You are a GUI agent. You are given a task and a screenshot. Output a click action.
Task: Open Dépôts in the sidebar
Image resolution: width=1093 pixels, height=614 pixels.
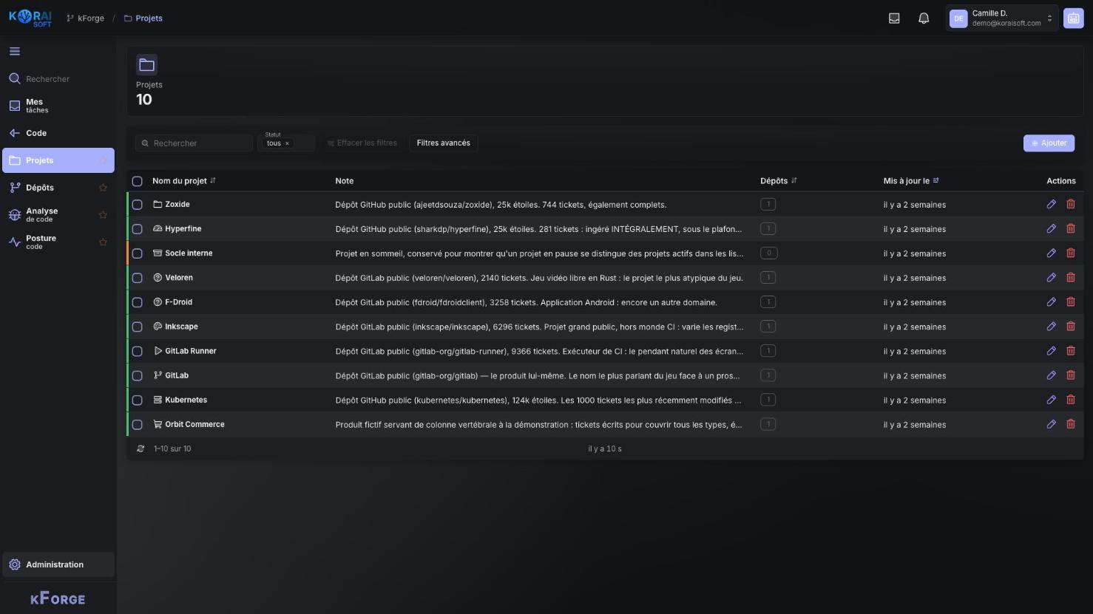point(58,188)
